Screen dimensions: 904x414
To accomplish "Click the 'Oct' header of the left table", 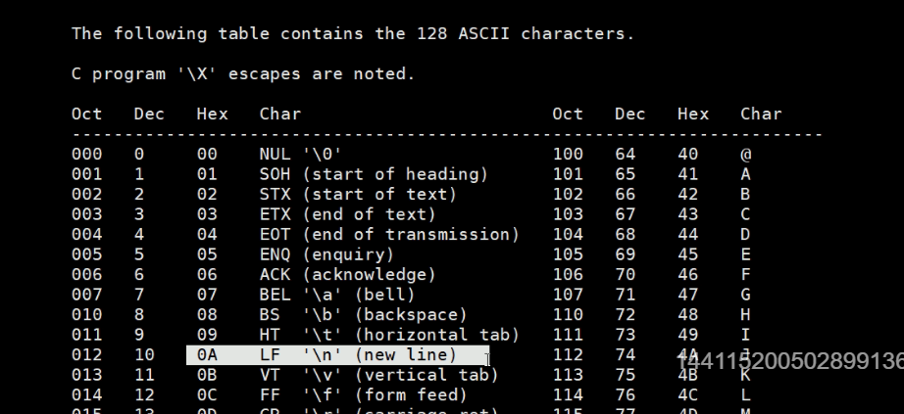I will (x=86, y=114).
